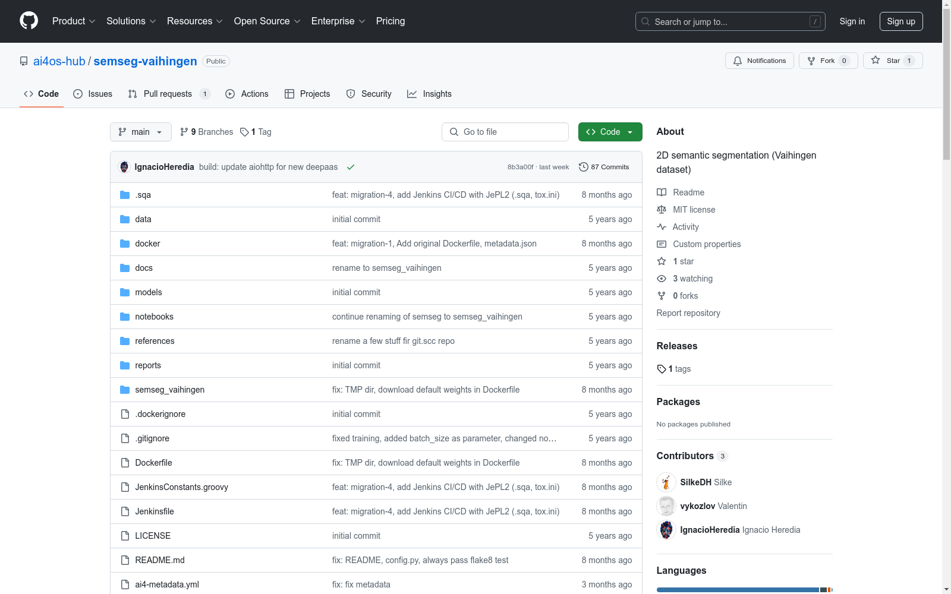This screenshot has height=594, width=951.
Task: Open the README.md file
Action: (160, 560)
